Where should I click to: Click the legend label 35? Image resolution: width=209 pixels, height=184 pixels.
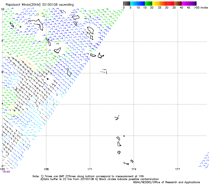(174, 8)
